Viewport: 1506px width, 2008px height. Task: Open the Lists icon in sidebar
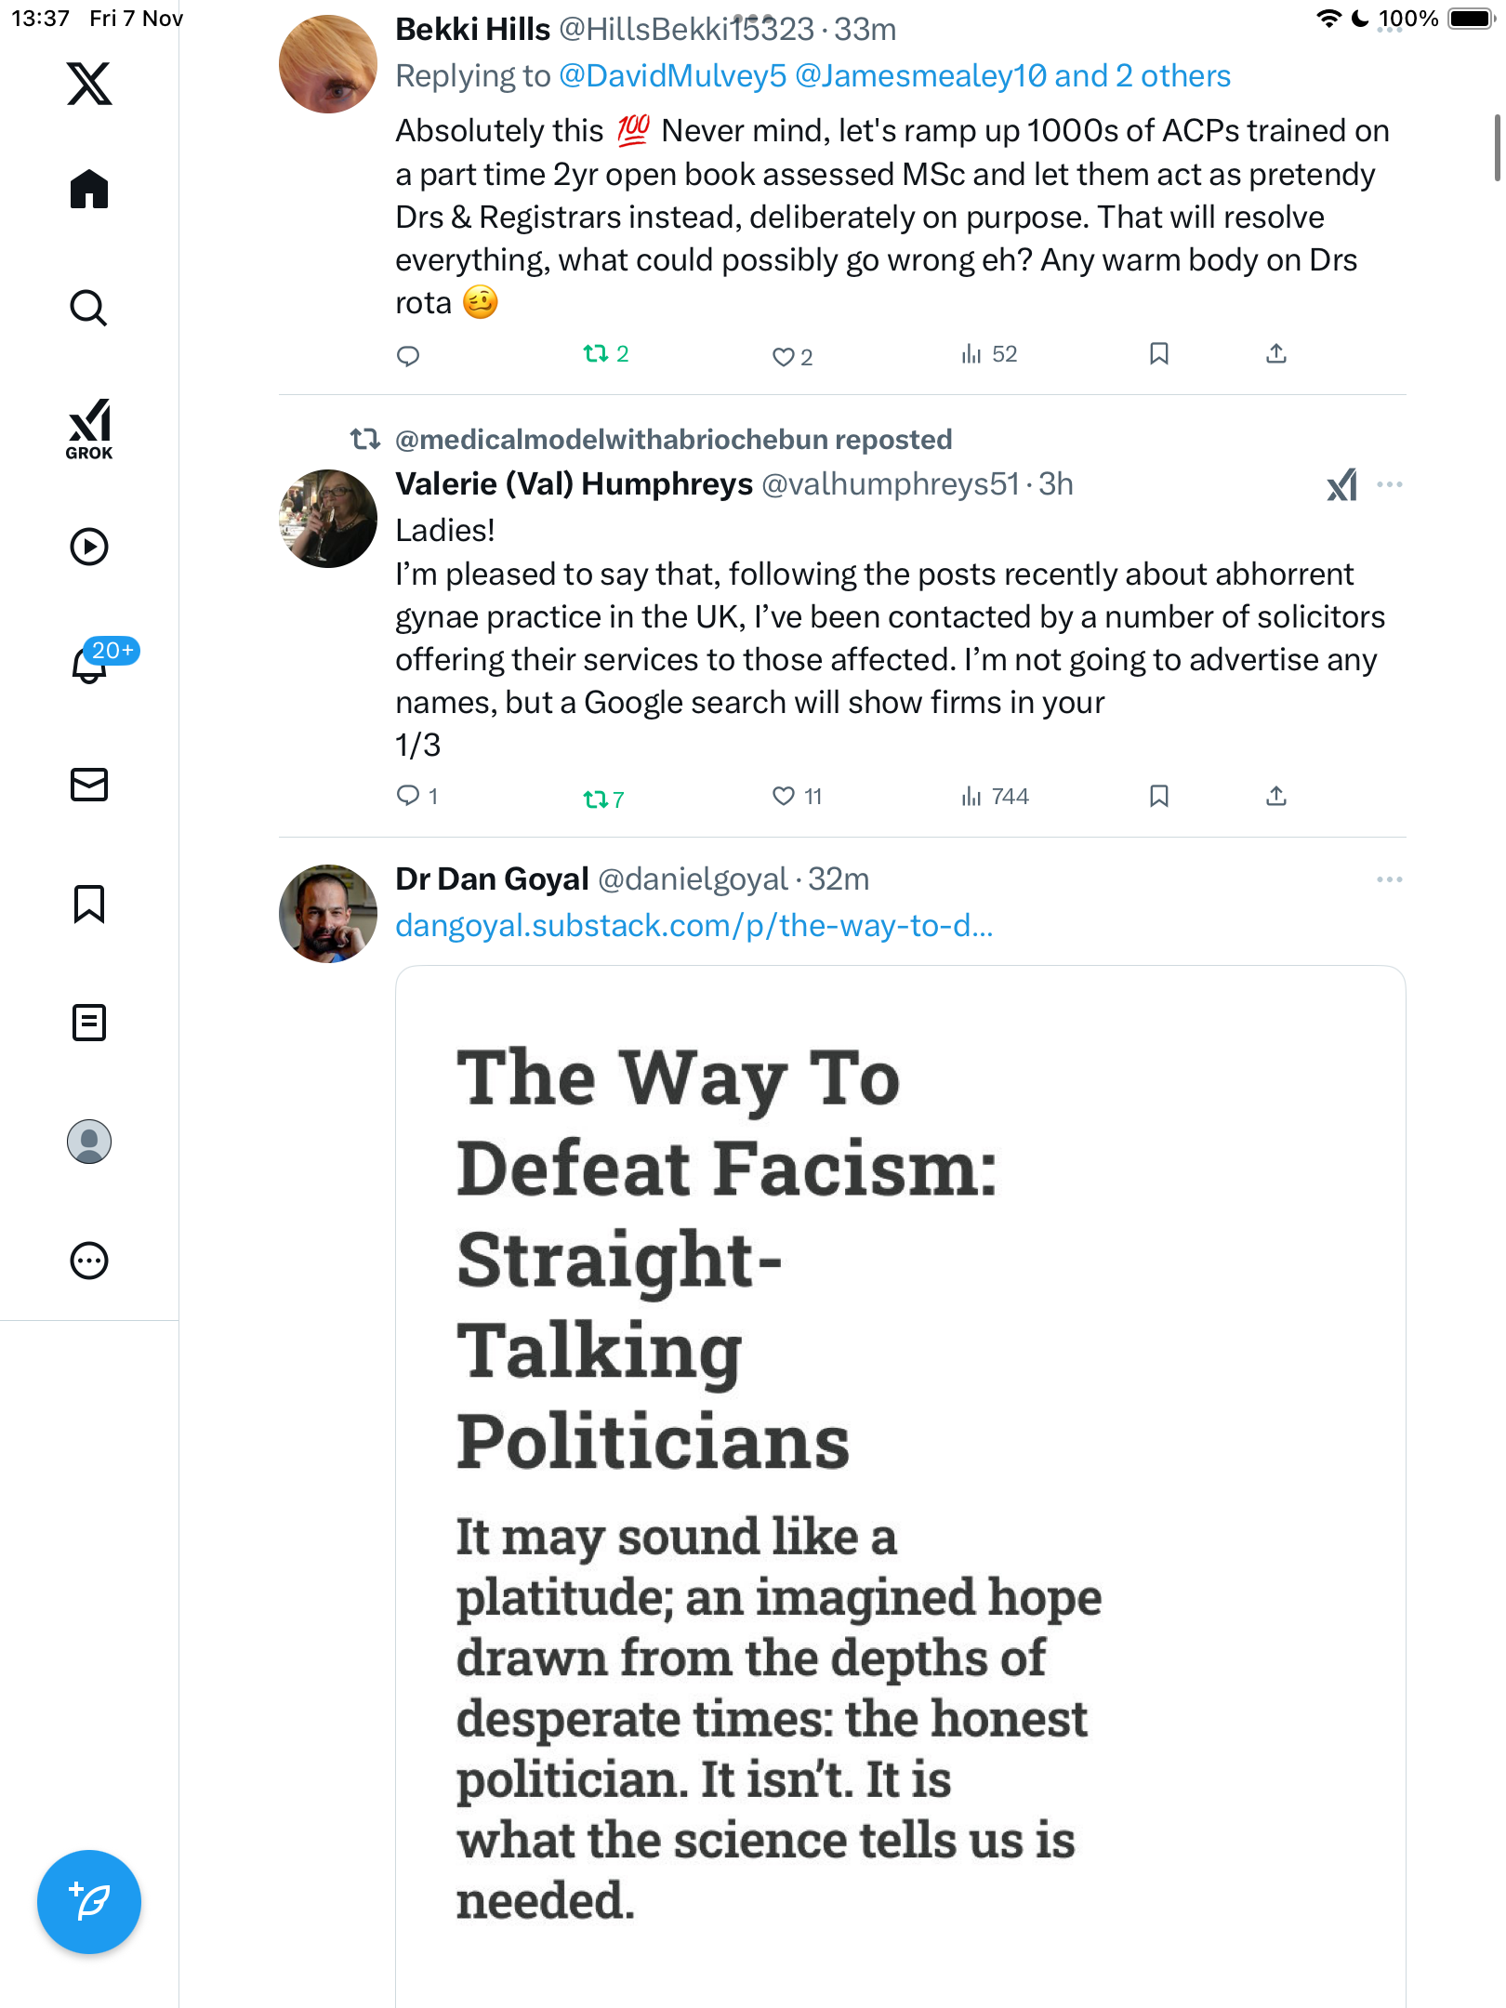pyautogui.click(x=89, y=1023)
